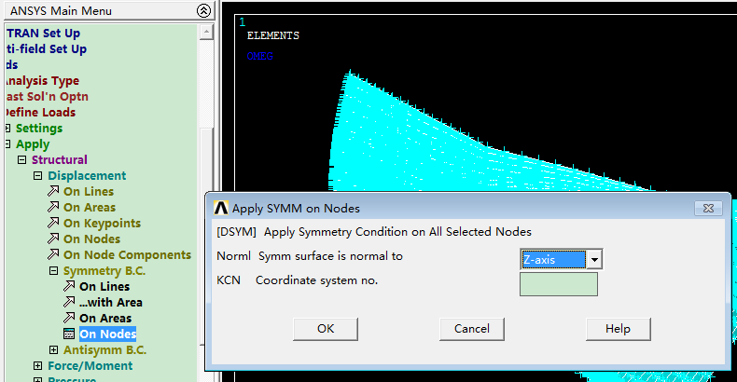Close the Apply SYMM on Nodes dialog
Image resolution: width=737 pixels, height=382 pixels.
pos(708,208)
